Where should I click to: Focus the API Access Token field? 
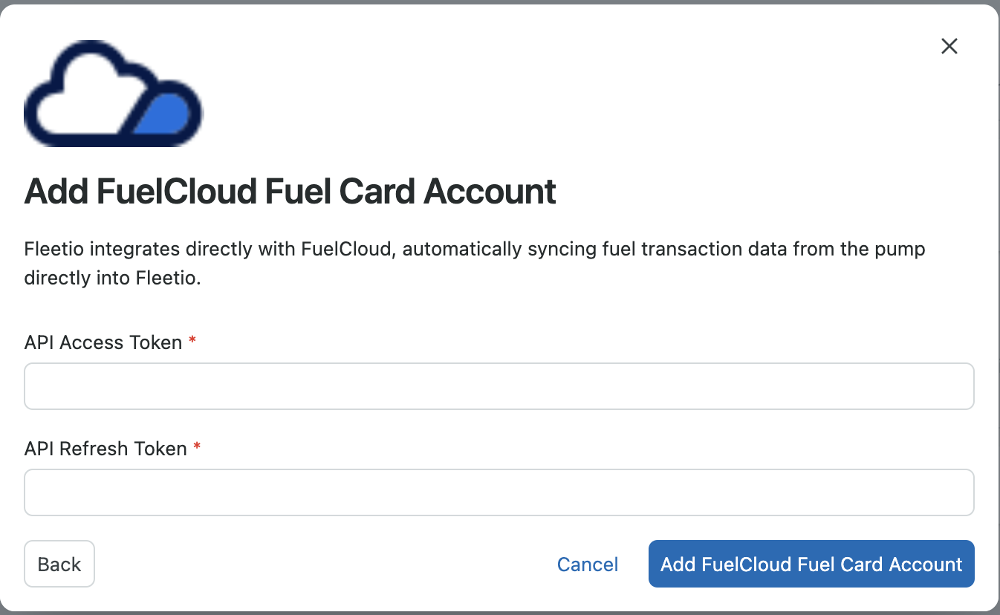coord(499,386)
